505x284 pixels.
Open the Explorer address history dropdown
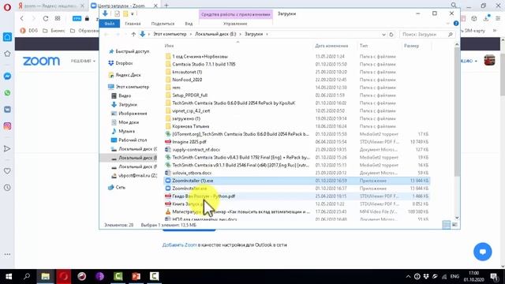(x=383, y=35)
